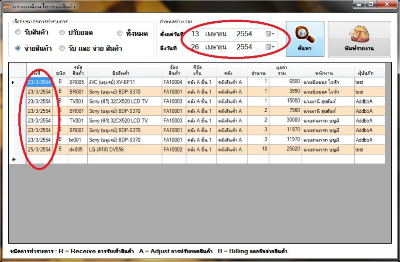
Task: Select the ปรับยอด radio button
Action: pos(62,32)
